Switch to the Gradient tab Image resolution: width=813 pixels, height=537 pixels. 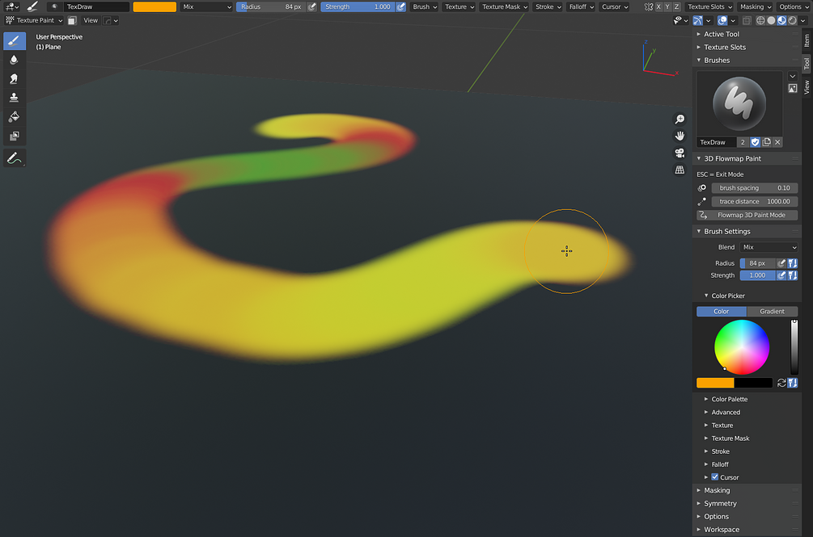pos(772,312)
